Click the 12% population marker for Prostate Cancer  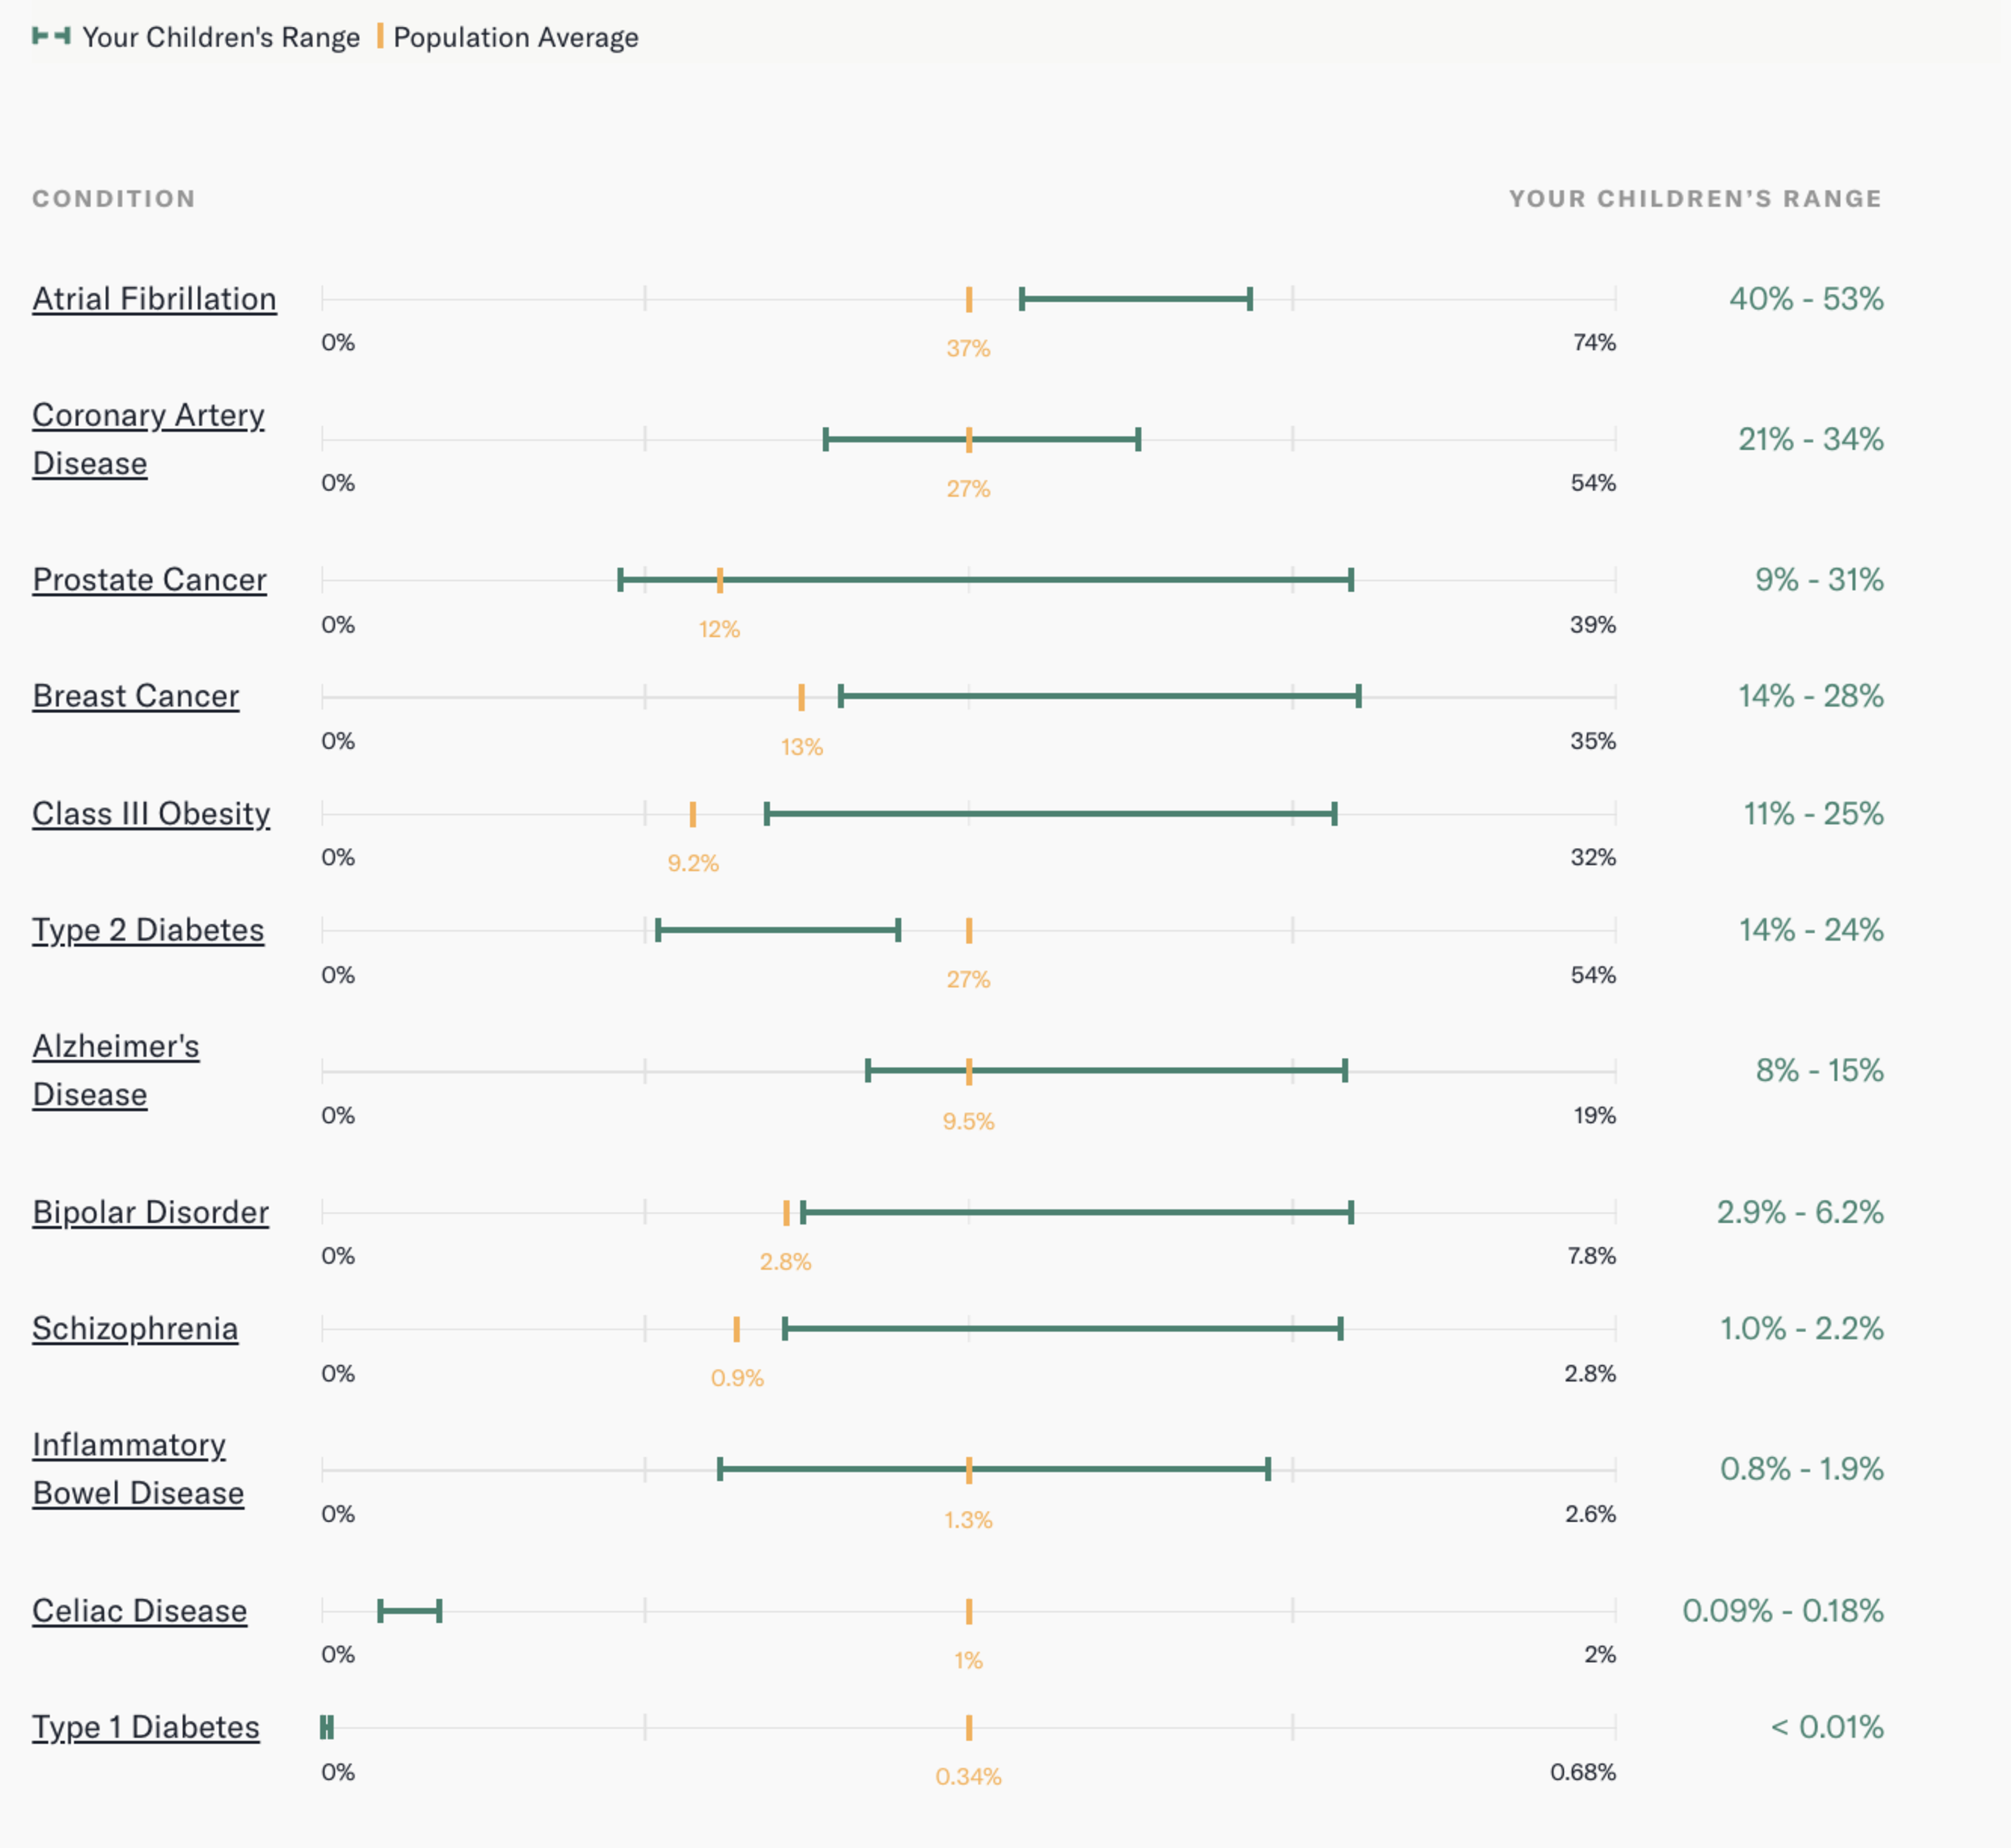(x=720, y=580)
